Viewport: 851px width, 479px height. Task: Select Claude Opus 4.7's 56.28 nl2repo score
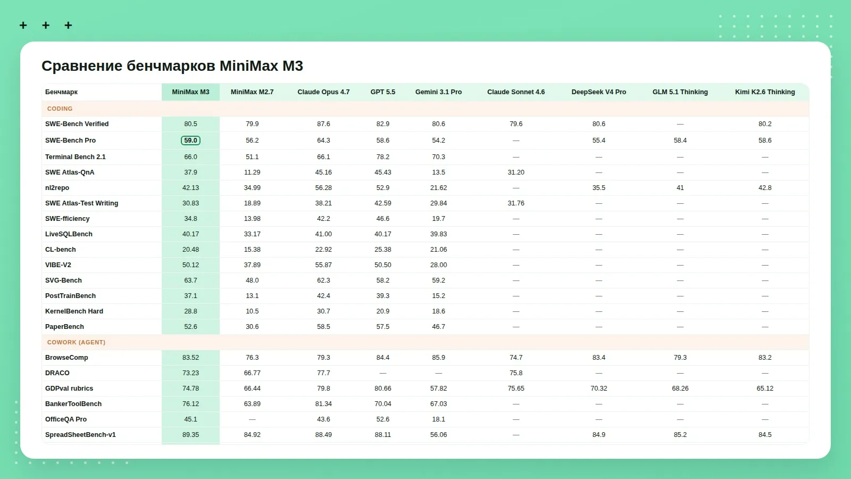point(323,188)
